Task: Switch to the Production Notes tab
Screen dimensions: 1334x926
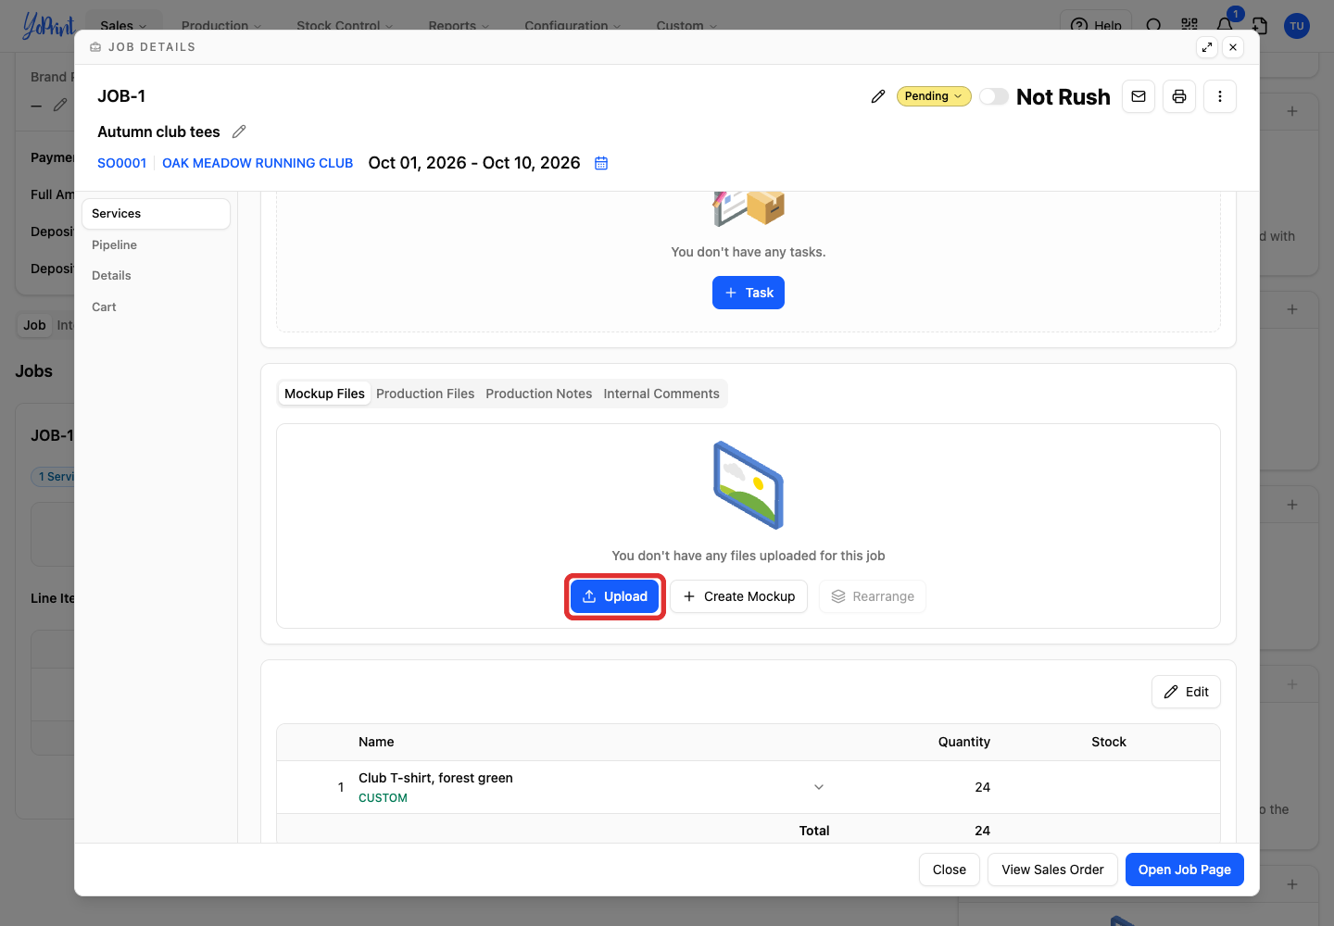Action: (539, 394)
